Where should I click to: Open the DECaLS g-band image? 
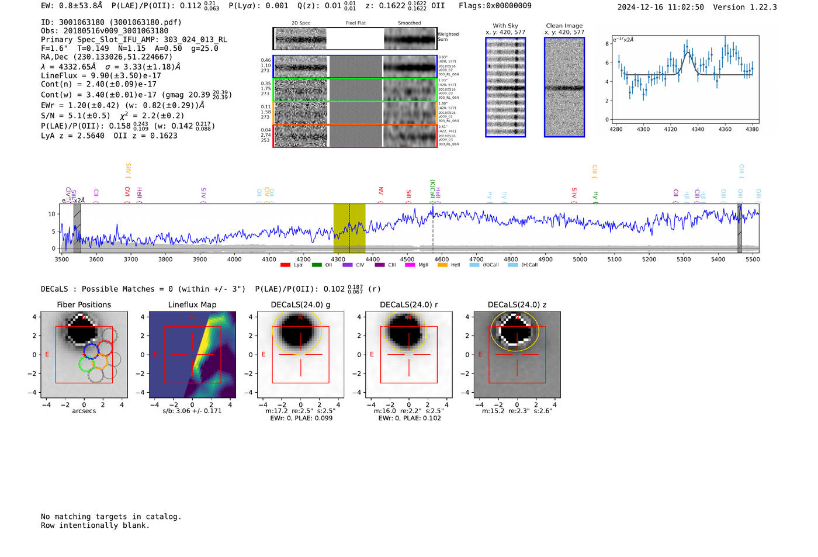pyautogui.click(x=300, y=355)
